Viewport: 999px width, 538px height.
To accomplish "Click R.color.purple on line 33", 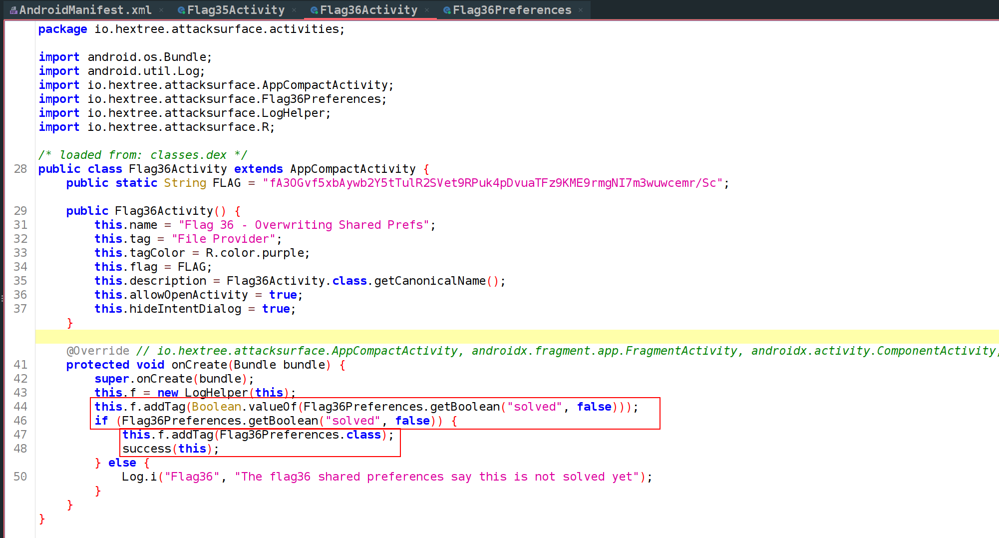I will pyautogui.click(x=254, y=253).
